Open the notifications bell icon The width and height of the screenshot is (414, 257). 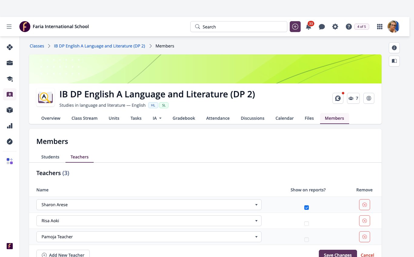[x=309, y=27]
